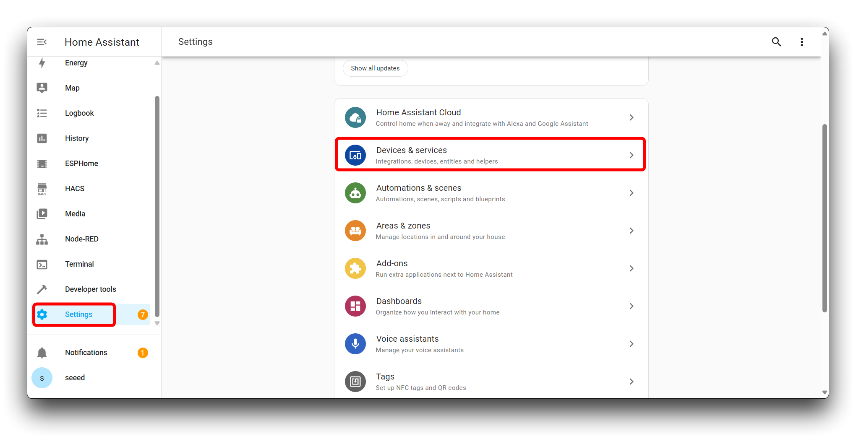Click the Developer tools hammer icon
Viewport: 856px width, 439px height.
[x=42, y=289]
